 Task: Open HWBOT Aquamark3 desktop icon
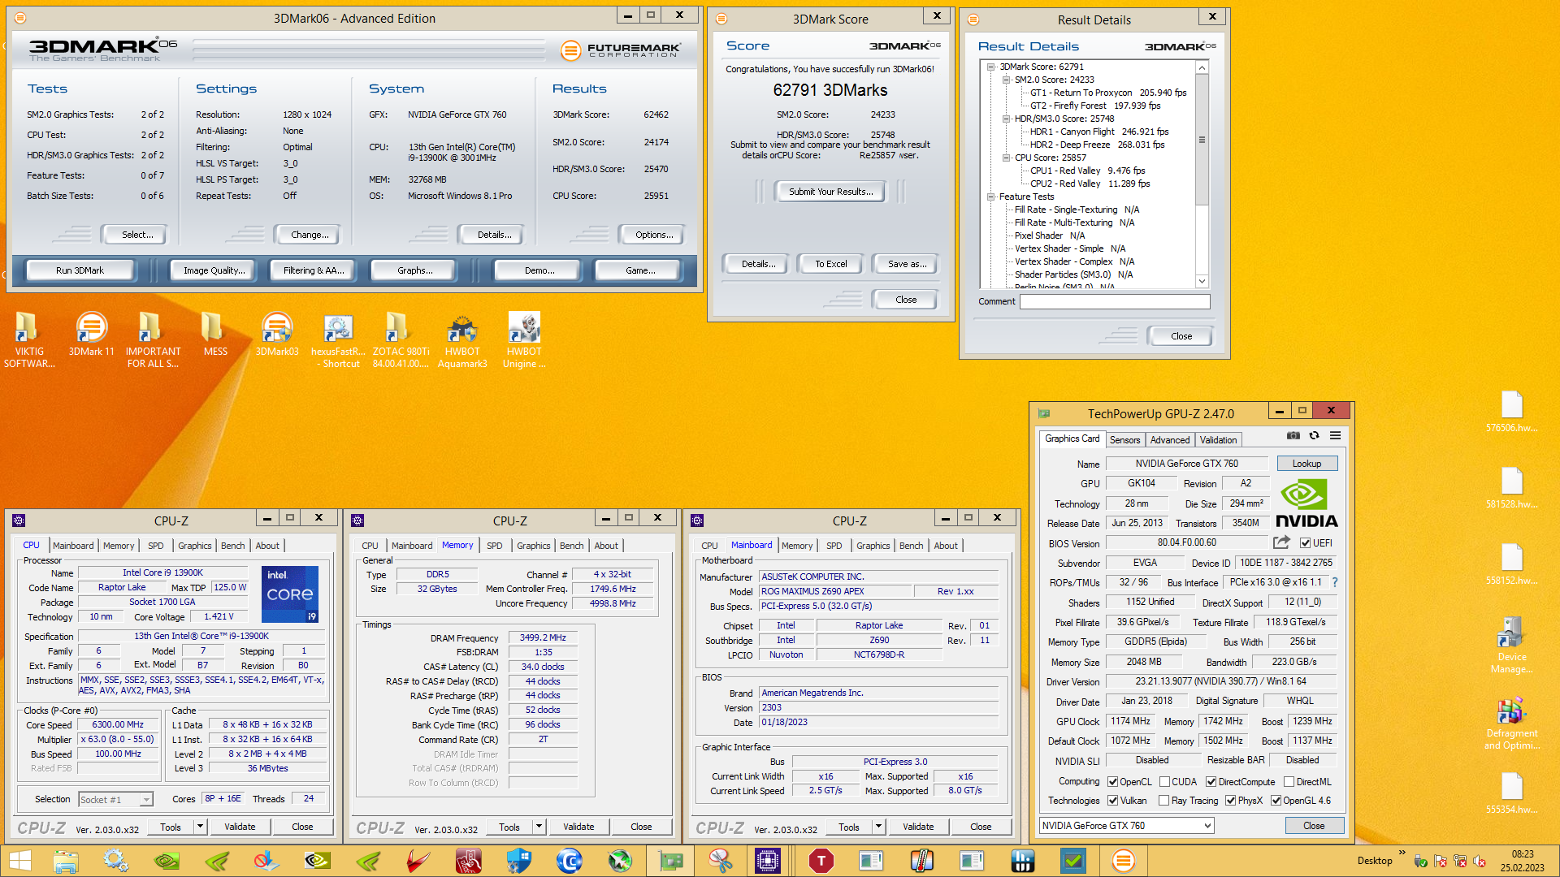(x=462, y=340)
